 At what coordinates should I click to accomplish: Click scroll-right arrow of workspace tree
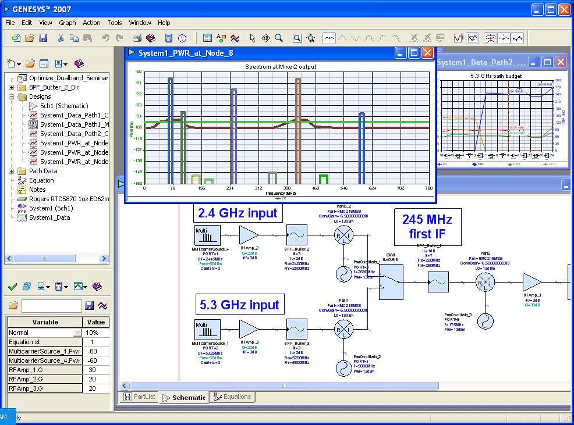pyautogui.click(x=104, y=259)
